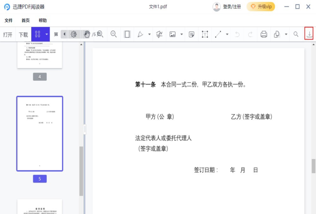This screenshot has height=214, width=316.
Task: Expand the page layout view dropdown
Action: [47, 34]
